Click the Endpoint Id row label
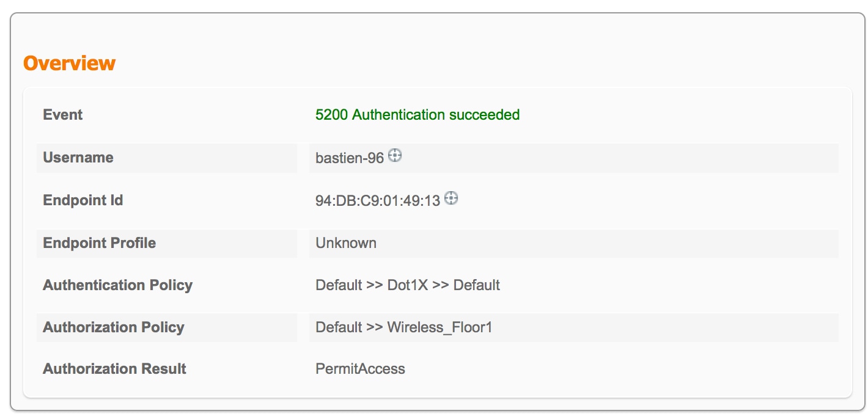Screen dimensions: 868x419 83,200
